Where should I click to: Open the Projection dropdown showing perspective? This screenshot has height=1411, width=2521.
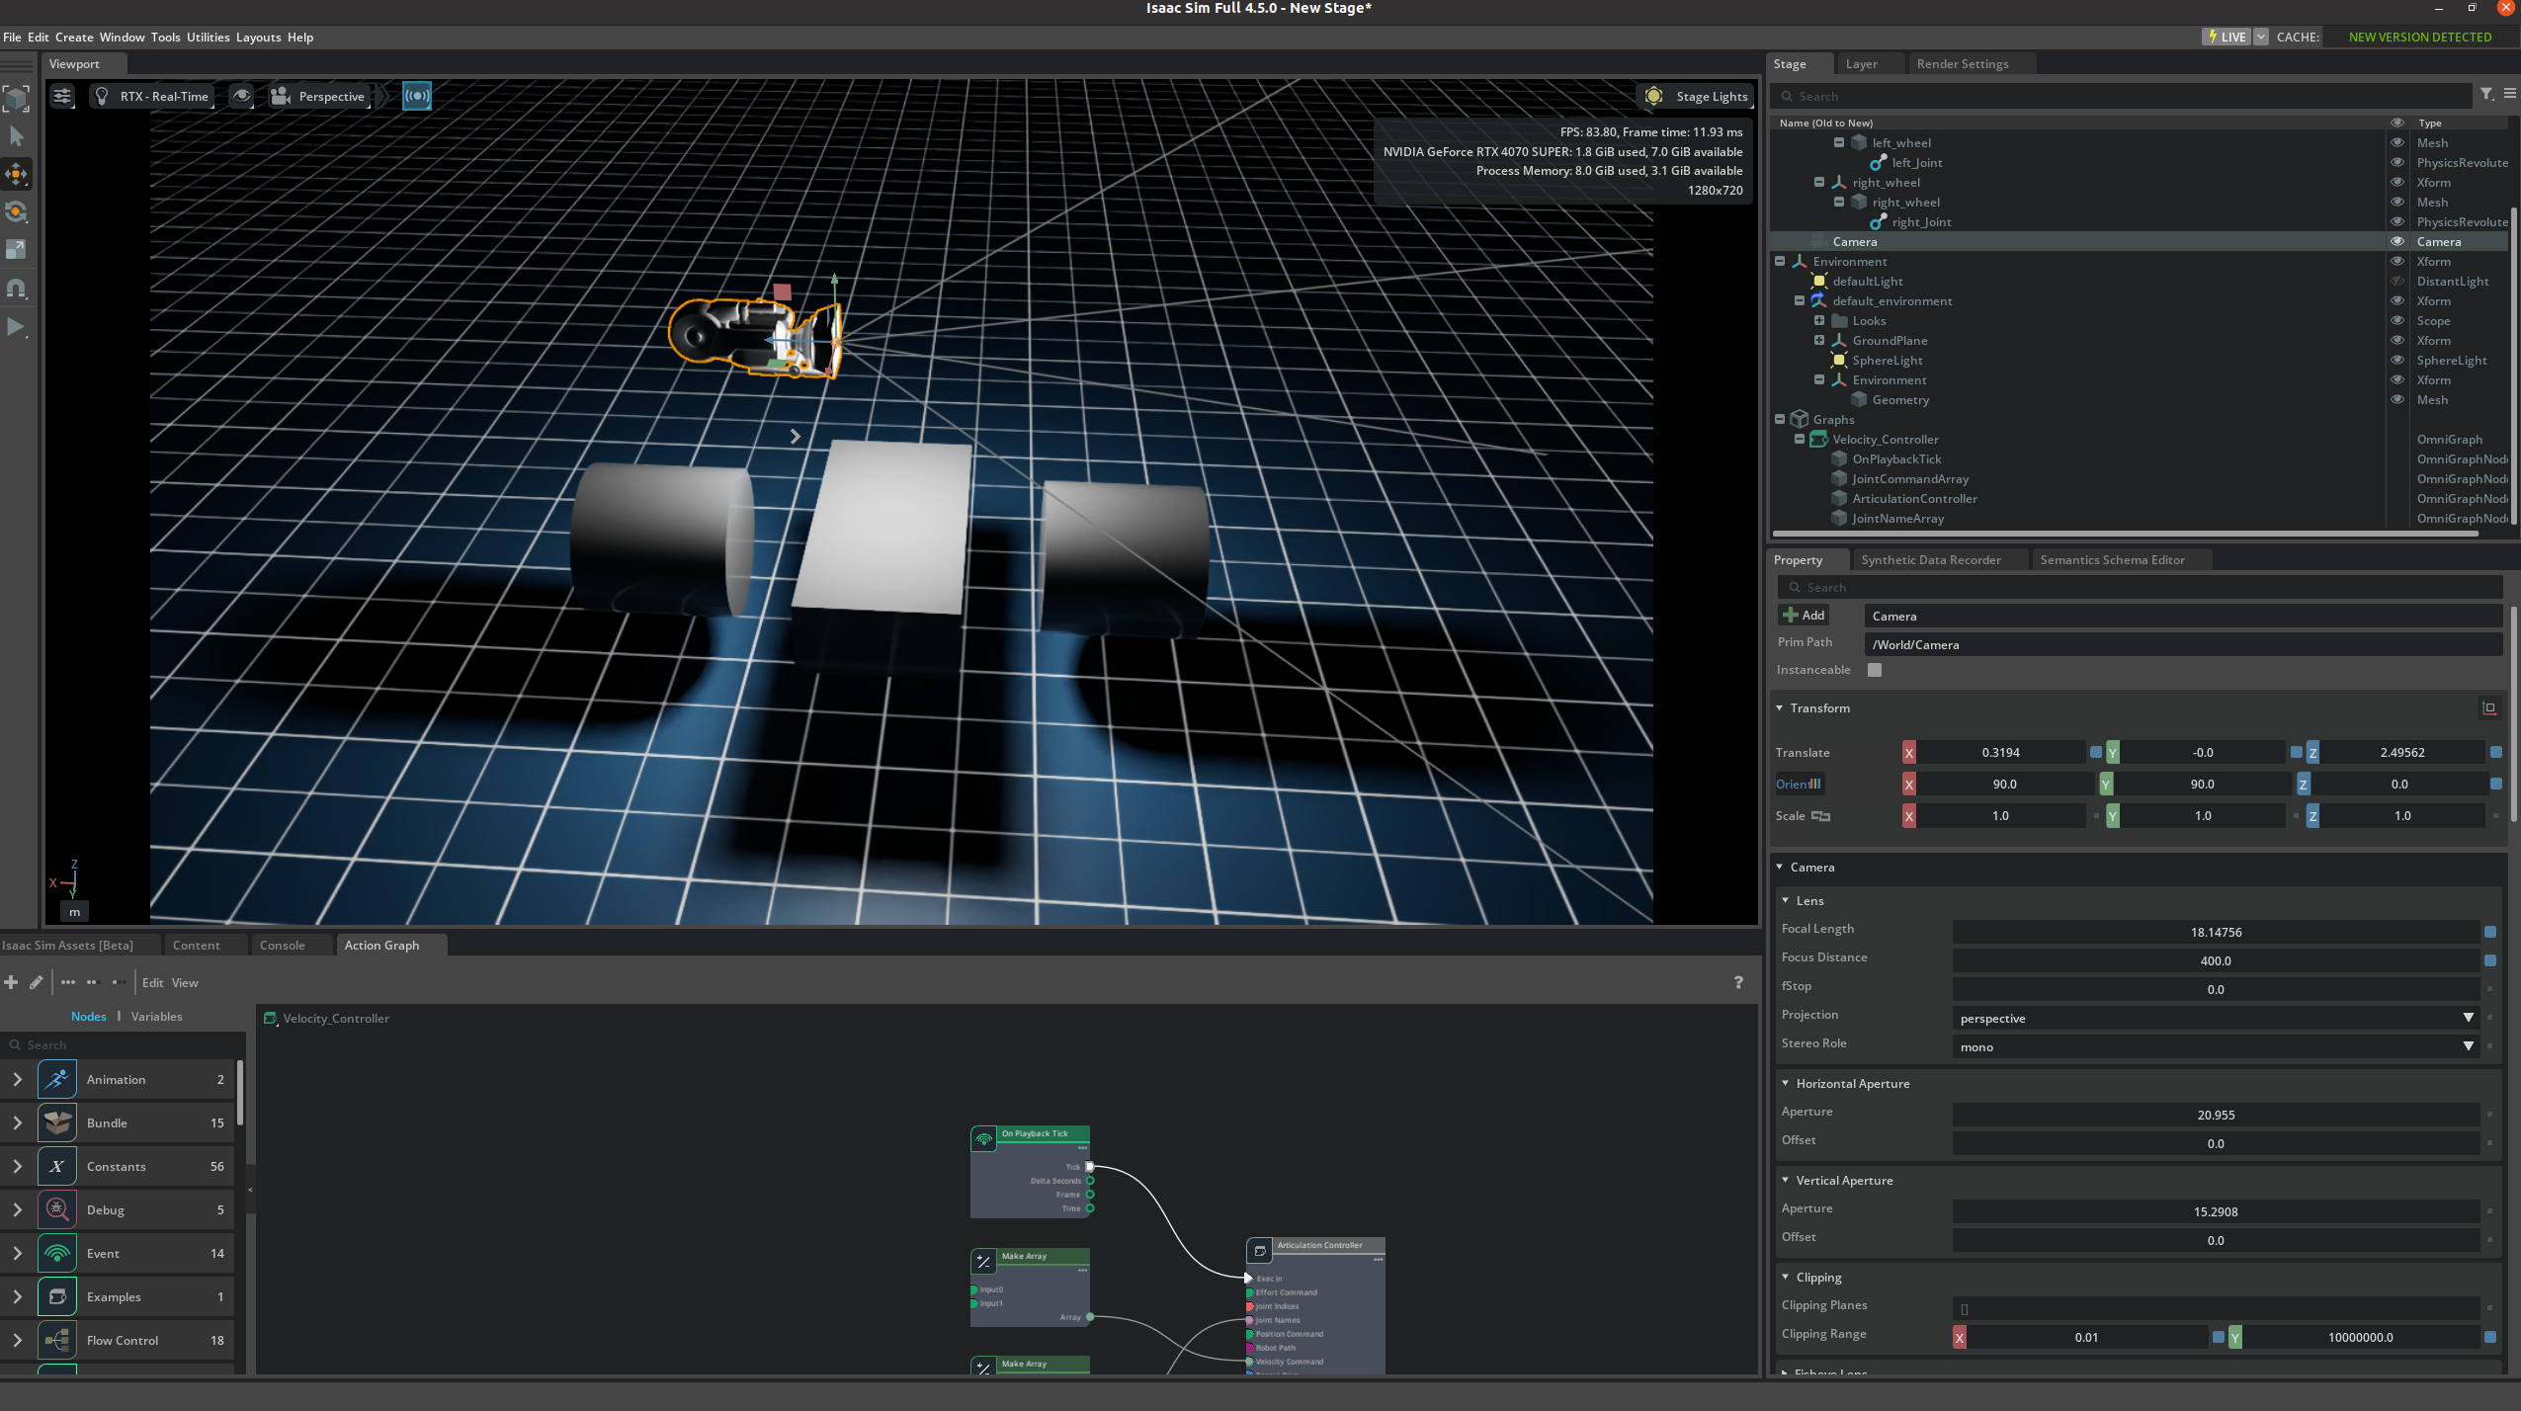[2215, 1019]
